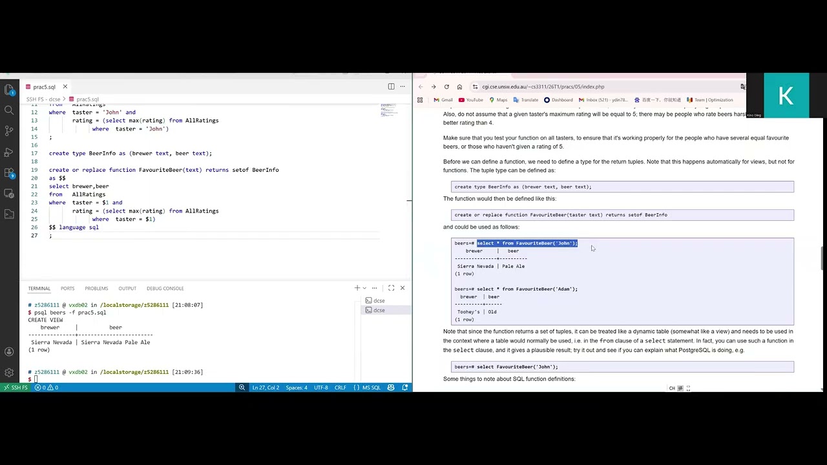The width and height of the screenshot is (827, 465).
Task: Open the Accounts menu in VS Code
Action: [x=9, y=352]
